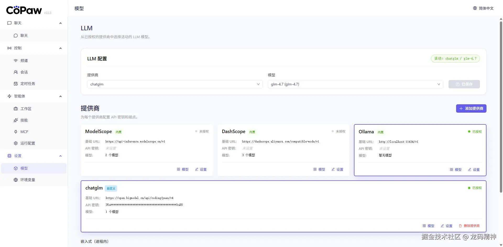The image size is (503, 247).
Task: Click the grid icon on DashScope card
Action: pyautogui.click(x=315, y=169)
